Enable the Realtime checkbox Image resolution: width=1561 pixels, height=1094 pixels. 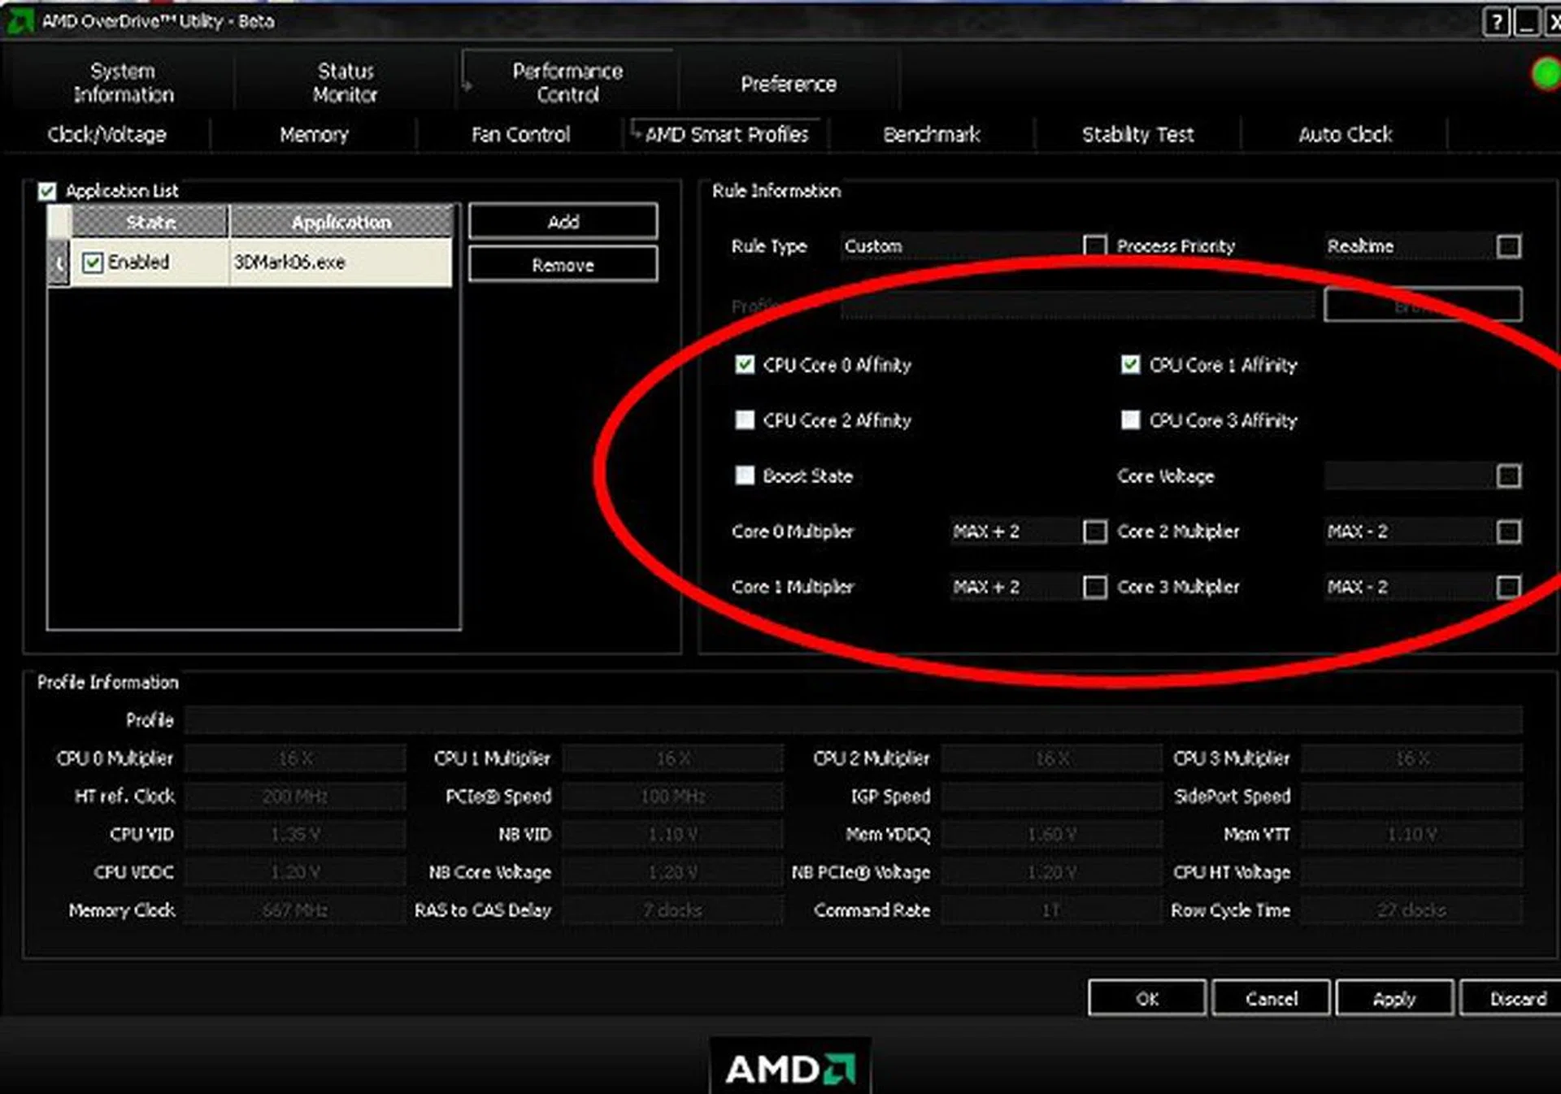click(1508, 245)
